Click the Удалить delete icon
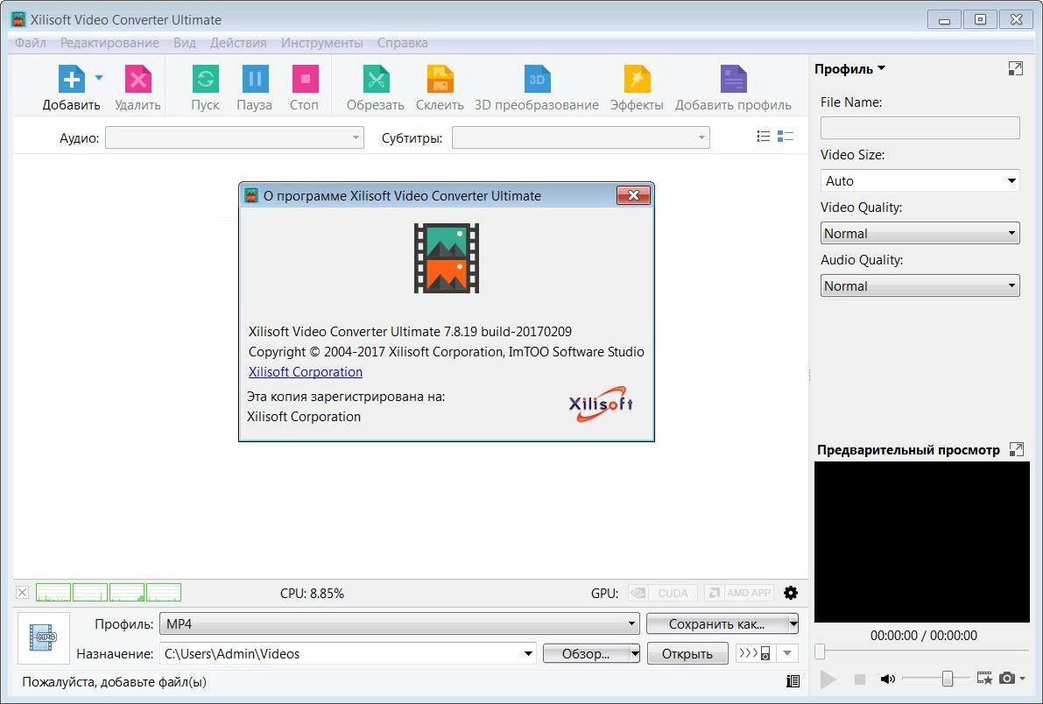The height and width of the screenshot is (704, 1043). (x=137, y=79)
